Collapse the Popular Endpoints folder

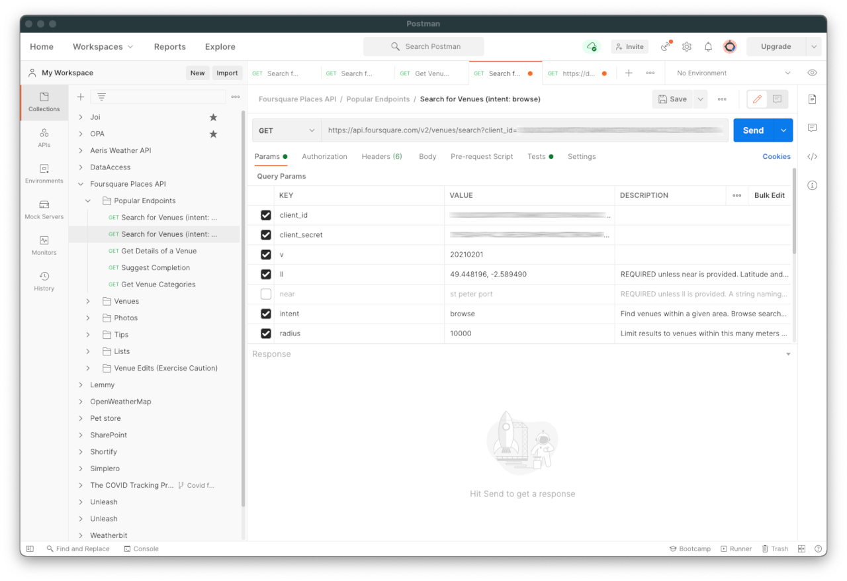coord(88,201)
